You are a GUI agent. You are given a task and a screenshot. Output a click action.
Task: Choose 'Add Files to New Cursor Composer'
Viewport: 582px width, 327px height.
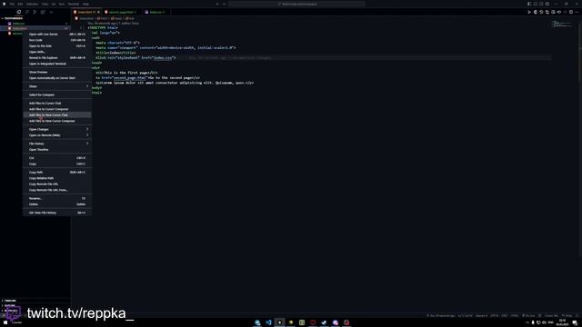[57, 121]
